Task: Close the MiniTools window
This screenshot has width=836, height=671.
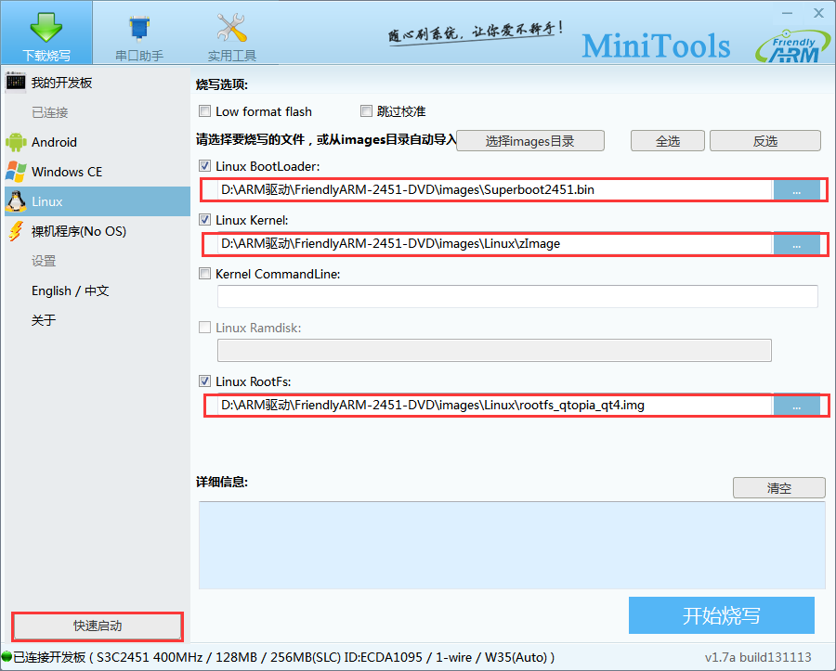Action: coord(819,13)
